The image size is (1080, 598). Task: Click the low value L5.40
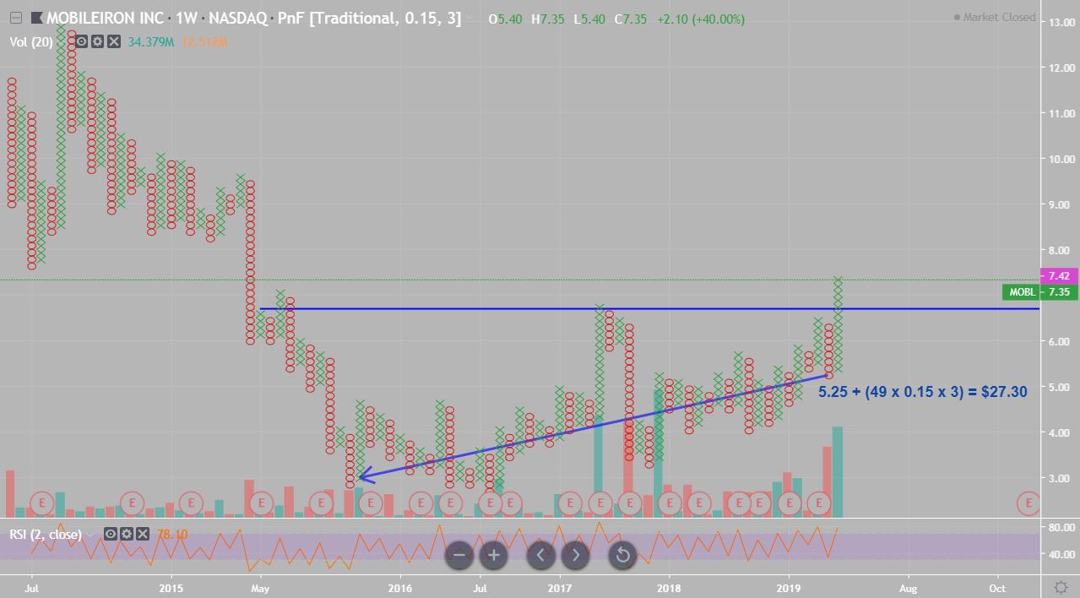589,19
